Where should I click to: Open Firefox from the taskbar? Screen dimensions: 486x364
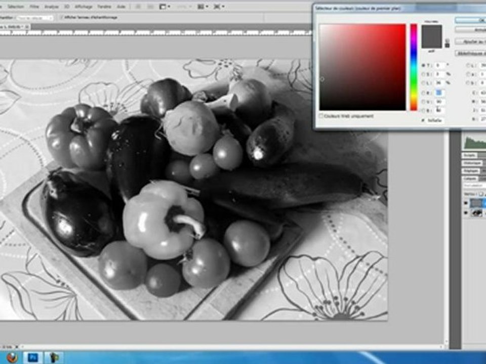coord(12,358)
